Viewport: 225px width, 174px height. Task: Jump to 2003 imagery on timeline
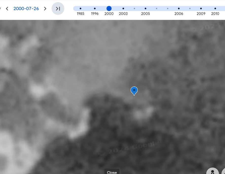coord(123,9)
